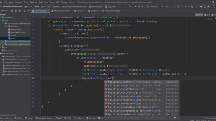Image resolution: width=216 pixels, height=121 pixels.
Task: Open the profiler dropdown arrow
Action: [x=189, y=6]
